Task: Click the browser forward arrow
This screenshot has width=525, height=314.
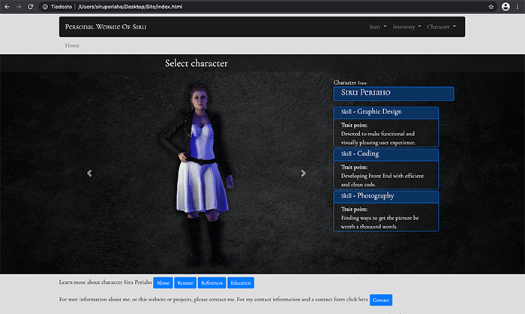Action: [17, 6]
